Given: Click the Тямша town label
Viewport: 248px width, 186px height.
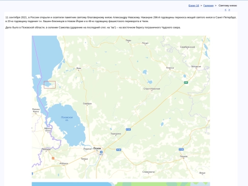Looking at the screenshot, I should [x=85, y=159].
